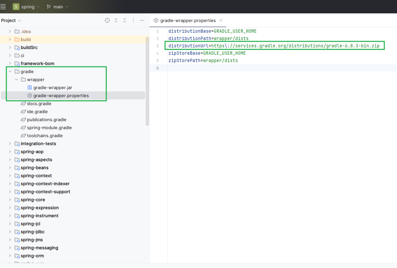Viewport: 397px width, 268px height.
Task: Click module folder icon of spring-jcl
Action: [x=17, y=224]
